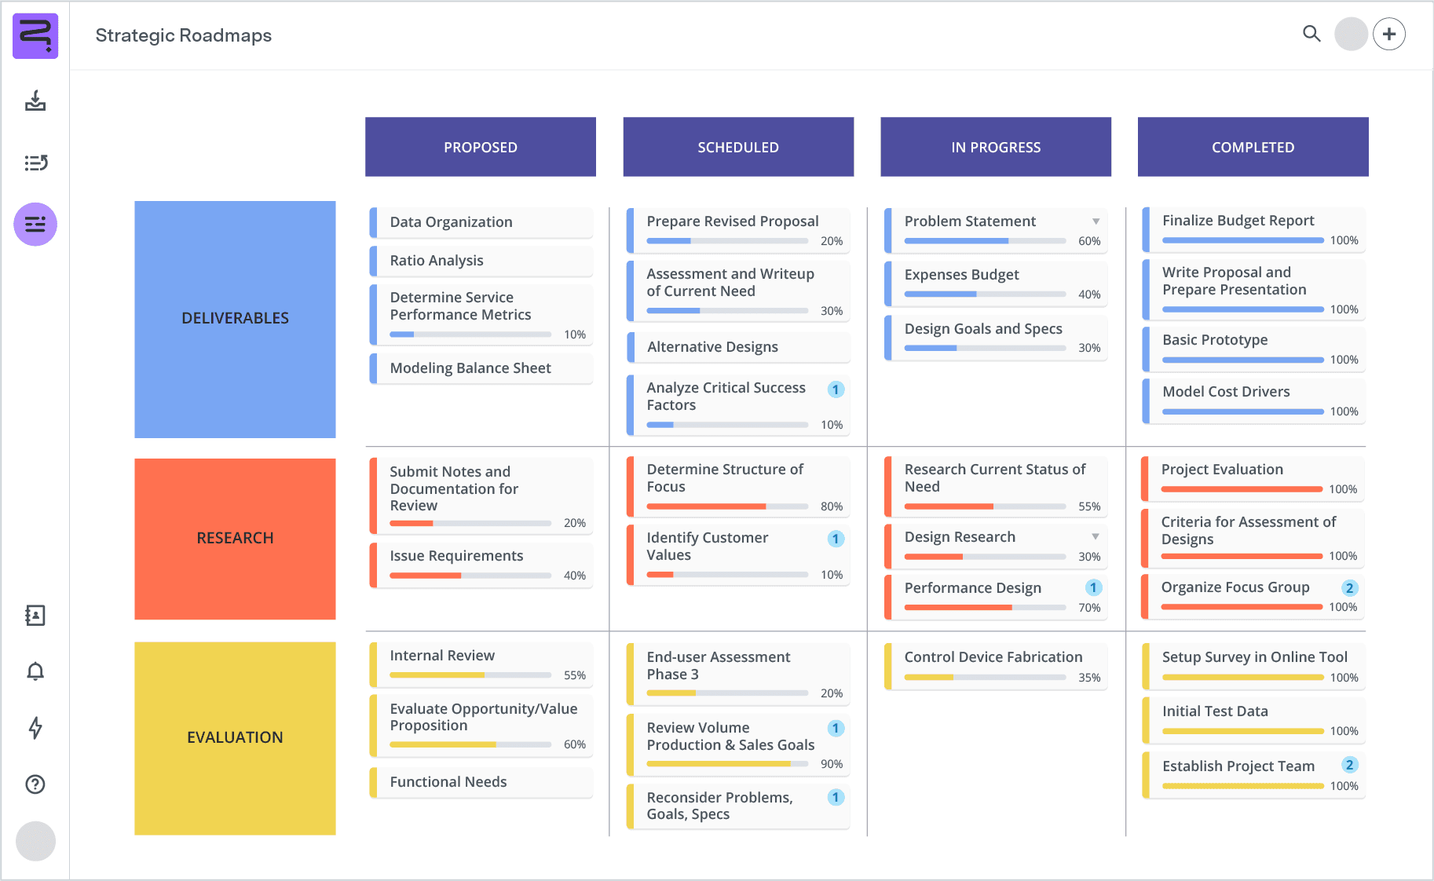Open the Data Organization card
The width and height of the screenshot is (1434, 881).
(x=480, y=222)
